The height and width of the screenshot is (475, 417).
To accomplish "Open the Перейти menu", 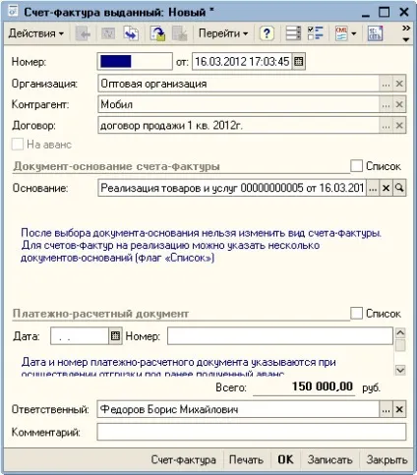I will tap(223, 33).
